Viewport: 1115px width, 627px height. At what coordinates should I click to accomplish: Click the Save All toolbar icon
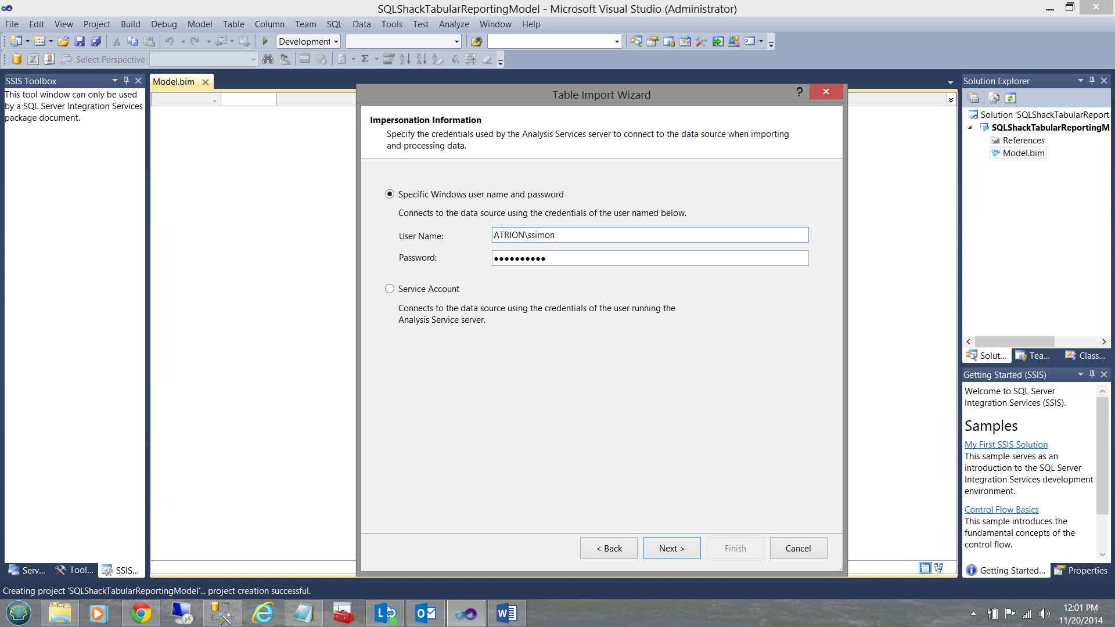click(x=96, y=41)
